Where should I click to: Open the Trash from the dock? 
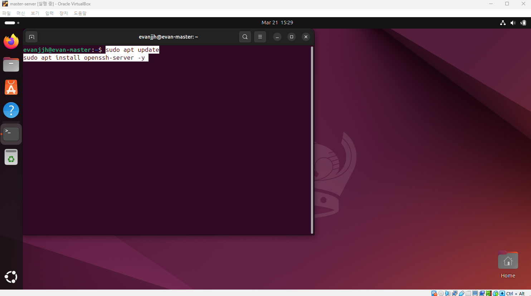point(11,157)
